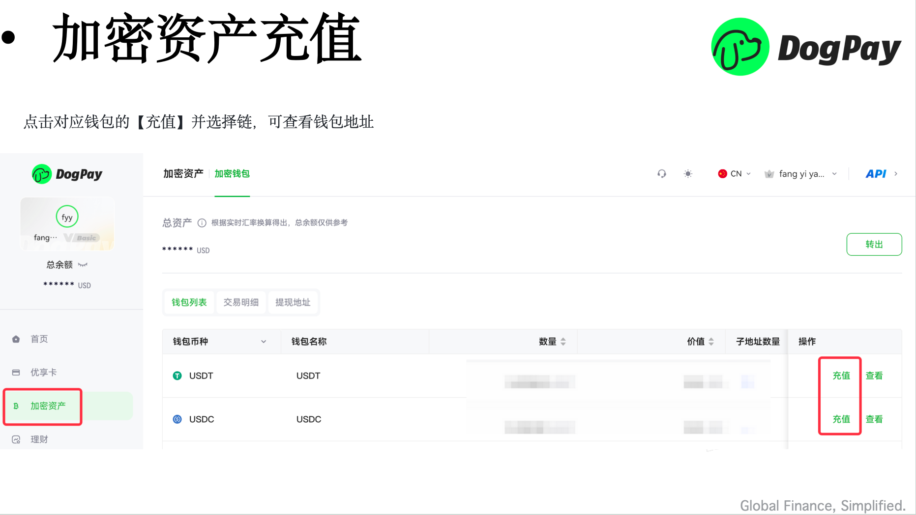
Task: Click the fyy avatar circle
Action: (67, 217)
